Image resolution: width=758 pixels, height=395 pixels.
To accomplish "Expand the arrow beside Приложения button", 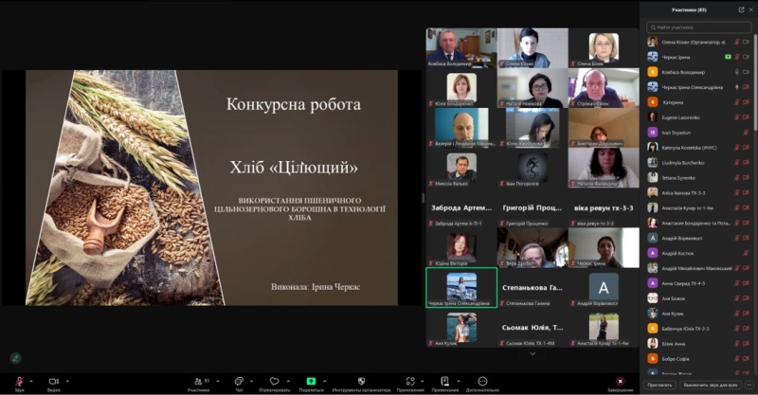I will click(422, 381).
